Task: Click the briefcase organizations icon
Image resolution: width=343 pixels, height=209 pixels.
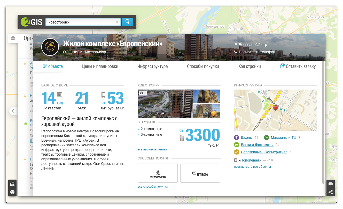Action: [13, 38]
